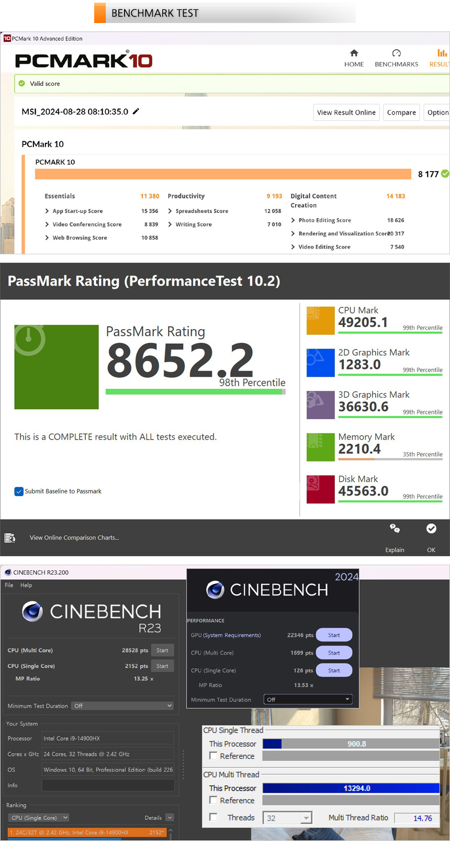The width and height of the screenshot is (450, 843).
Task: Open the Threads 32 combo box
Action: tap(287, 818)
